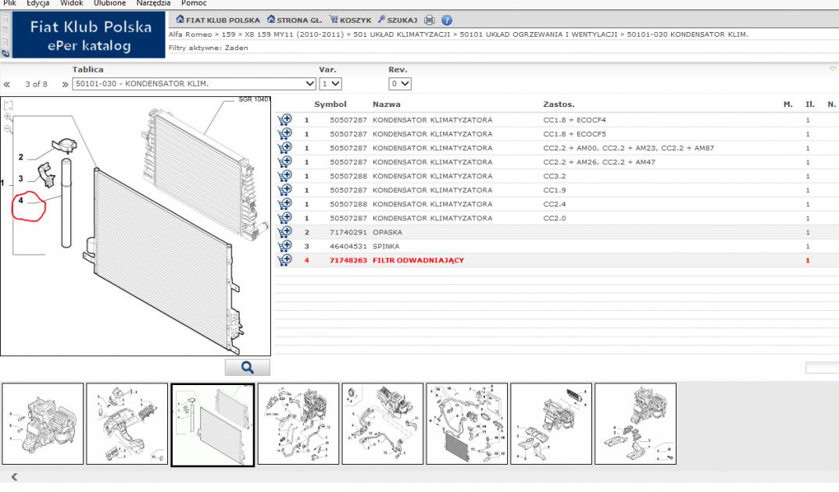
Task: Open the Plik menu
Action: point(9,3)
